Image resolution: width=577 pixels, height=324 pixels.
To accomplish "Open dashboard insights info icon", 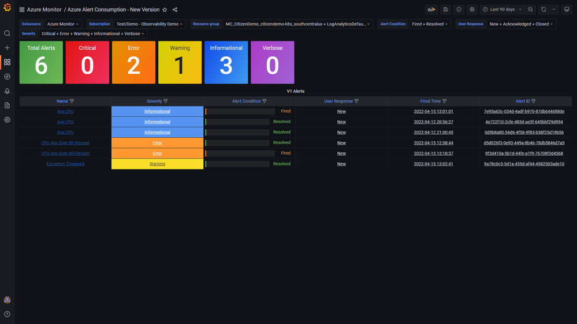I will (459, 10).
